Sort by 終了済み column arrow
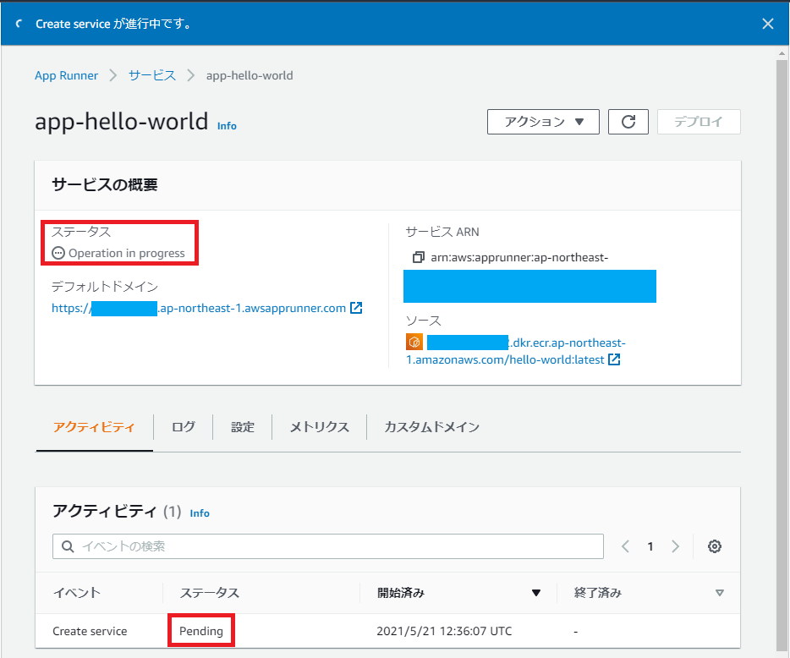This screenshot has width=790, height=658. (720, 593)
